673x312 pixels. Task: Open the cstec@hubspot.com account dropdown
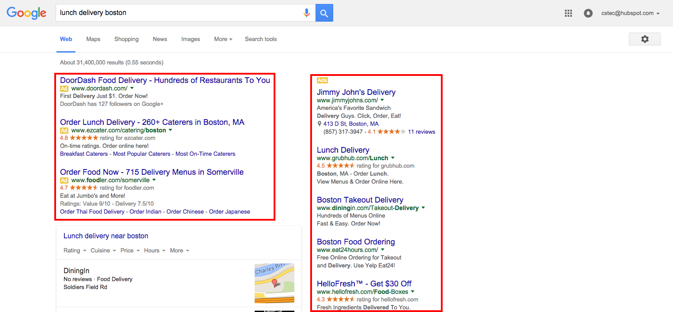pyautogui.click(x=631, y=13)
